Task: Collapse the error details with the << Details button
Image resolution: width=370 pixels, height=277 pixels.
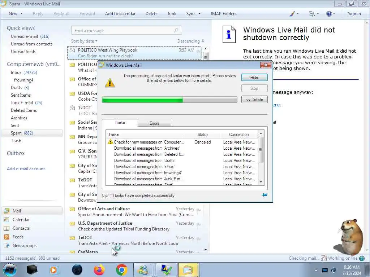Action: coord(254,100)
